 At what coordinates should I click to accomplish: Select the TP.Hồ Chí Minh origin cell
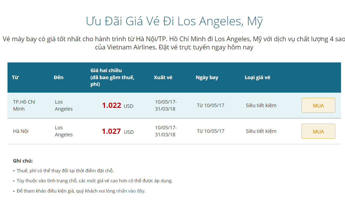[24, 105]
